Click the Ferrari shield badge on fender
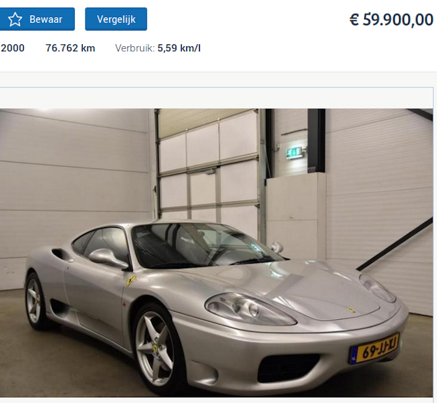Viewport: 437px width, 403px height. pyautogui.click(x=130, y=281)
